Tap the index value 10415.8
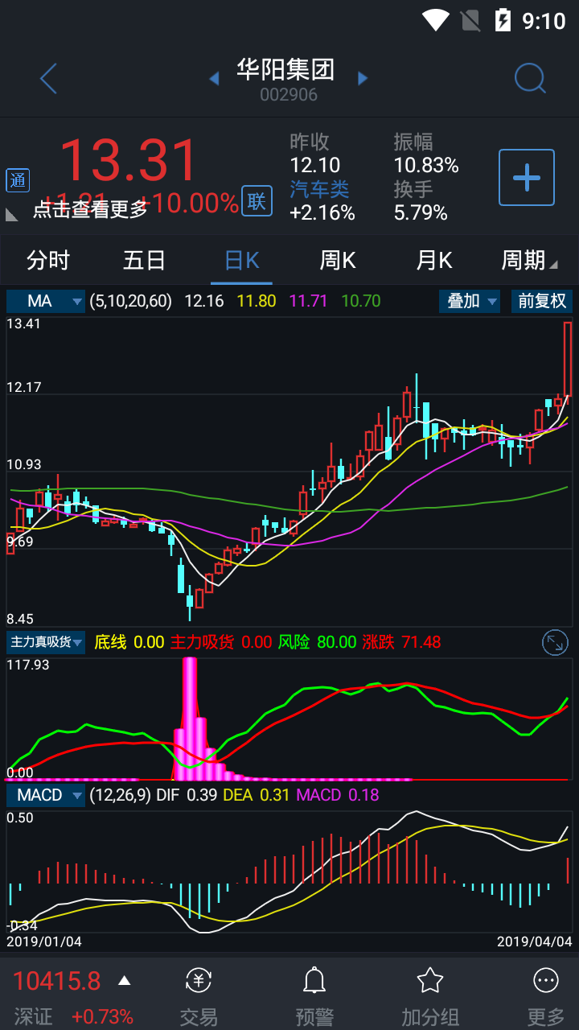The width and height of the screenshot is (579, 1030). point(56,981)
